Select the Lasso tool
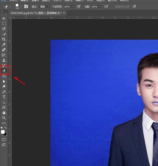 (x=4, y=29)
